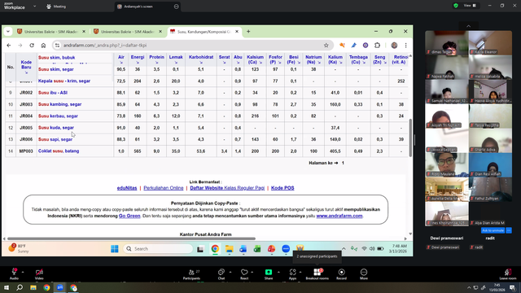Open Zoom React emoji options
Viewport: 521px width, 293px height.
244,273
